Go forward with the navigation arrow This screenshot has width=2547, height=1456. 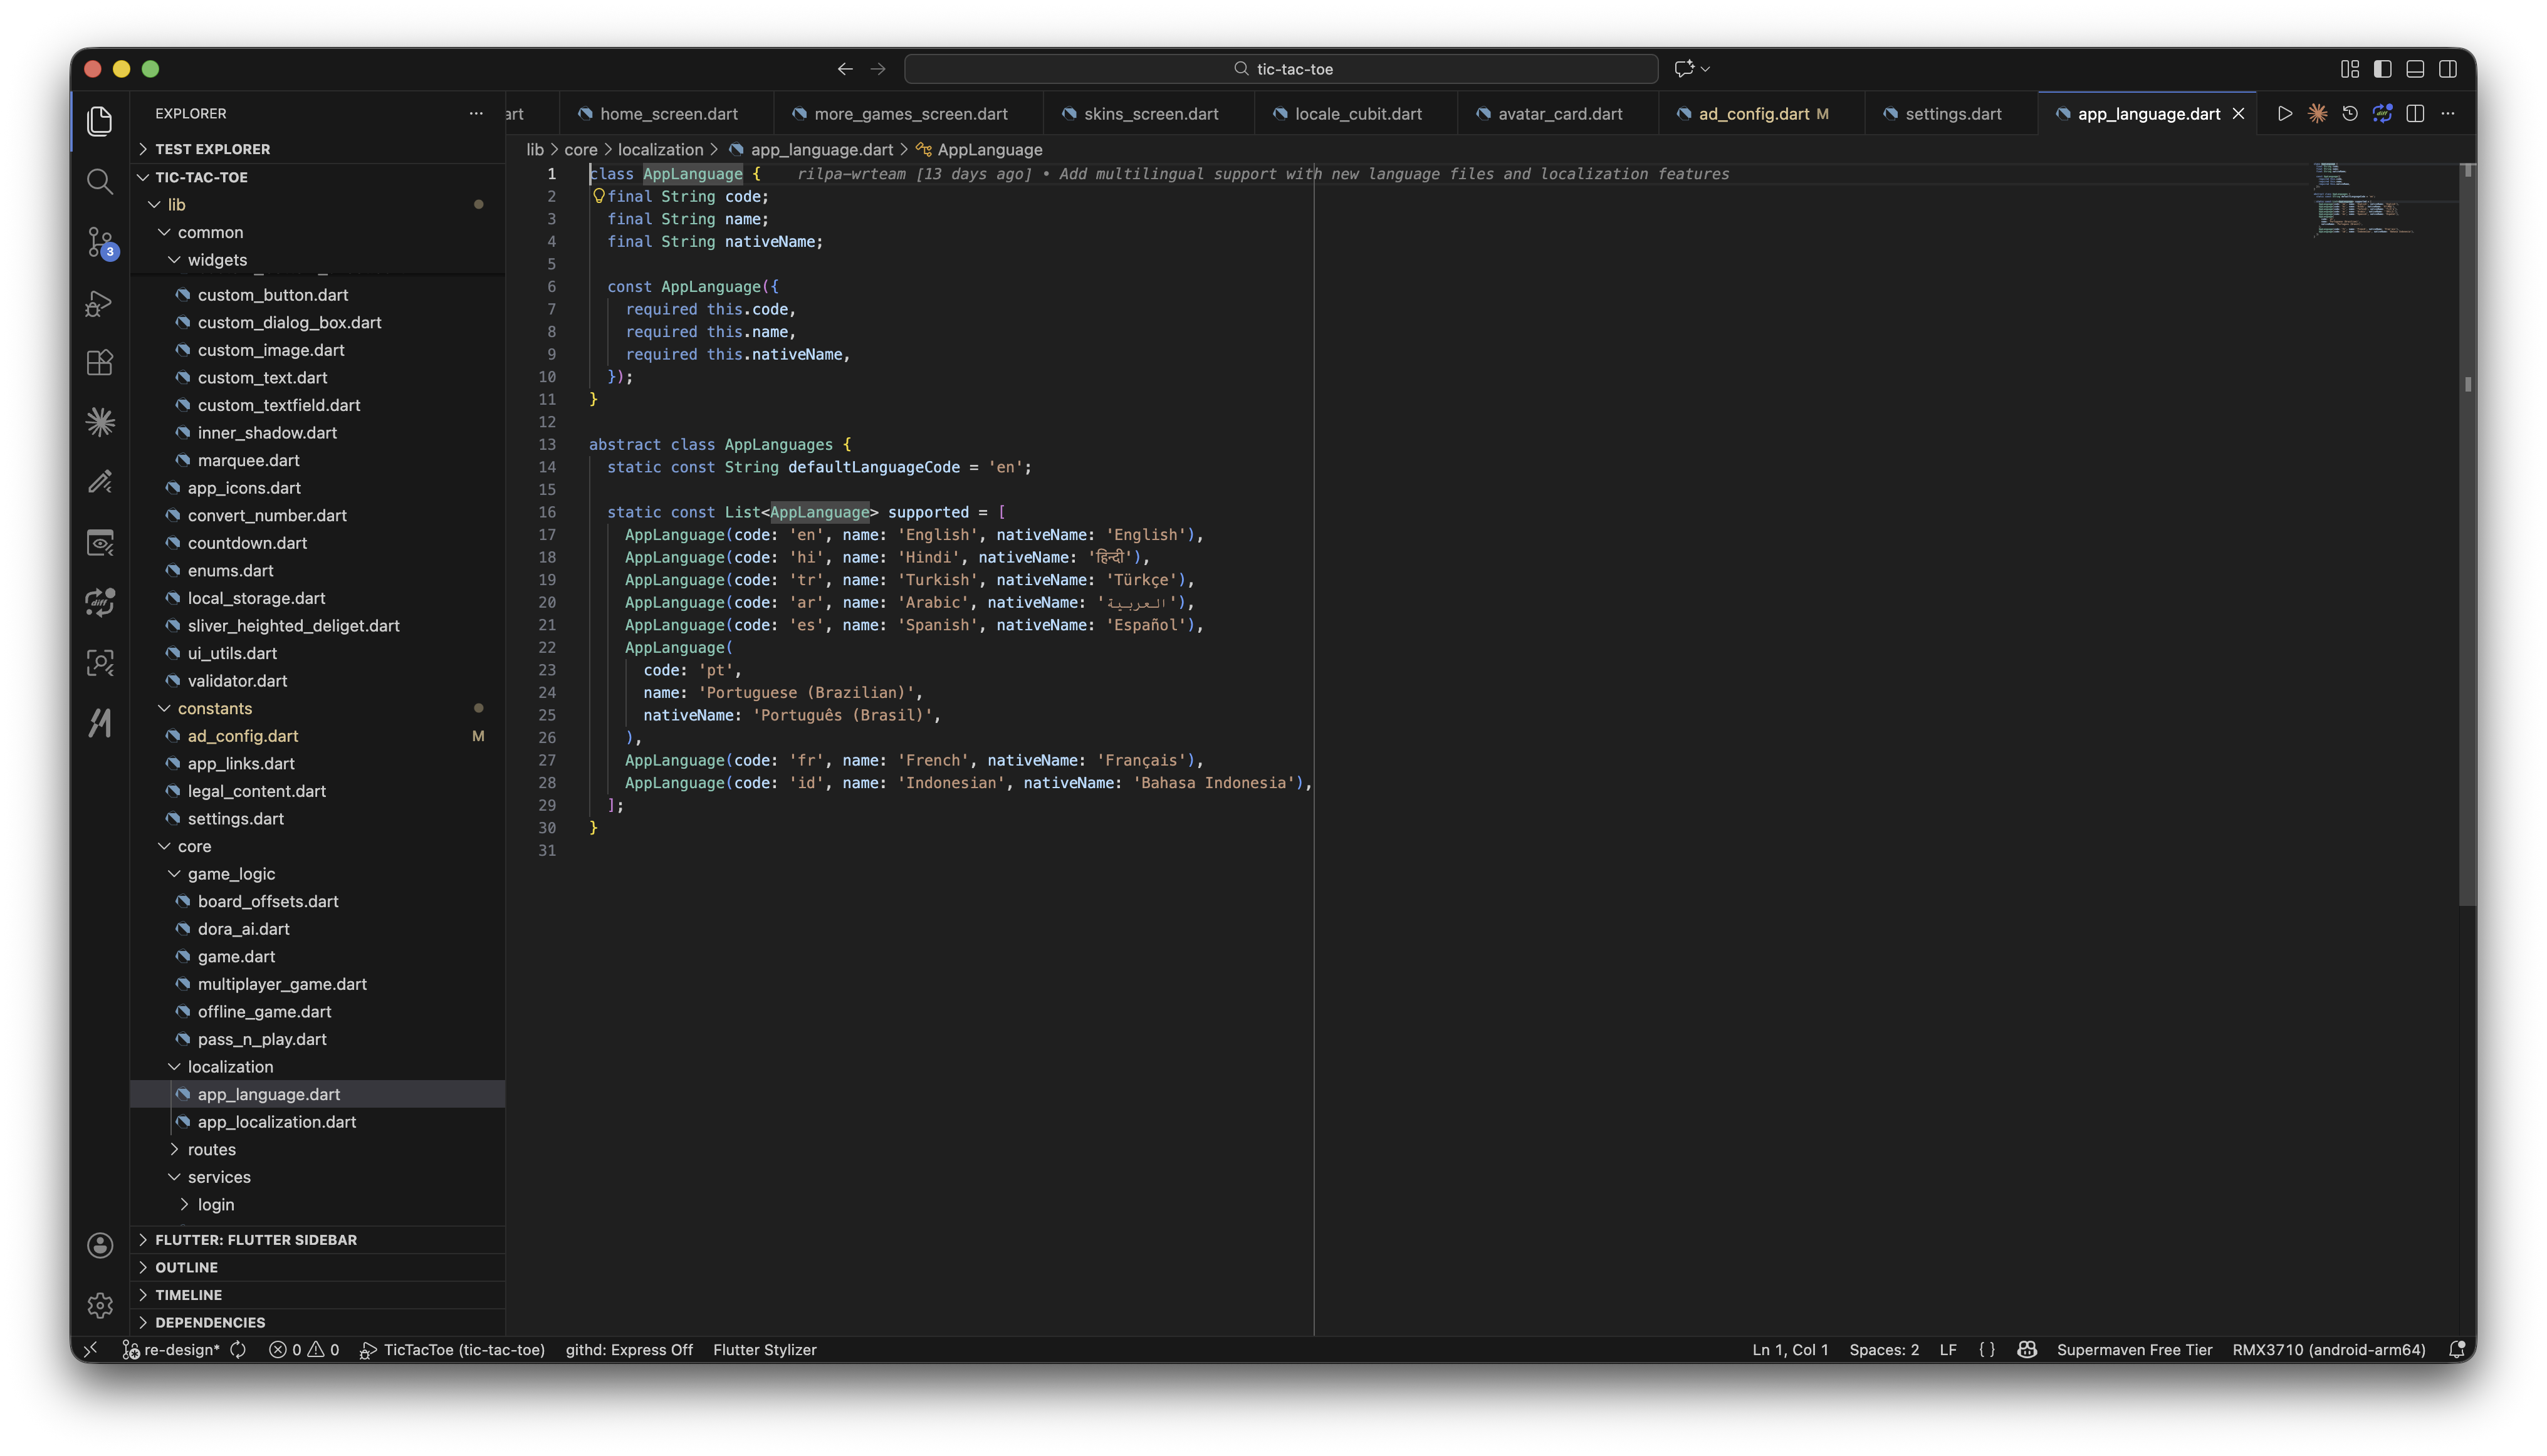tap(878, 69)
